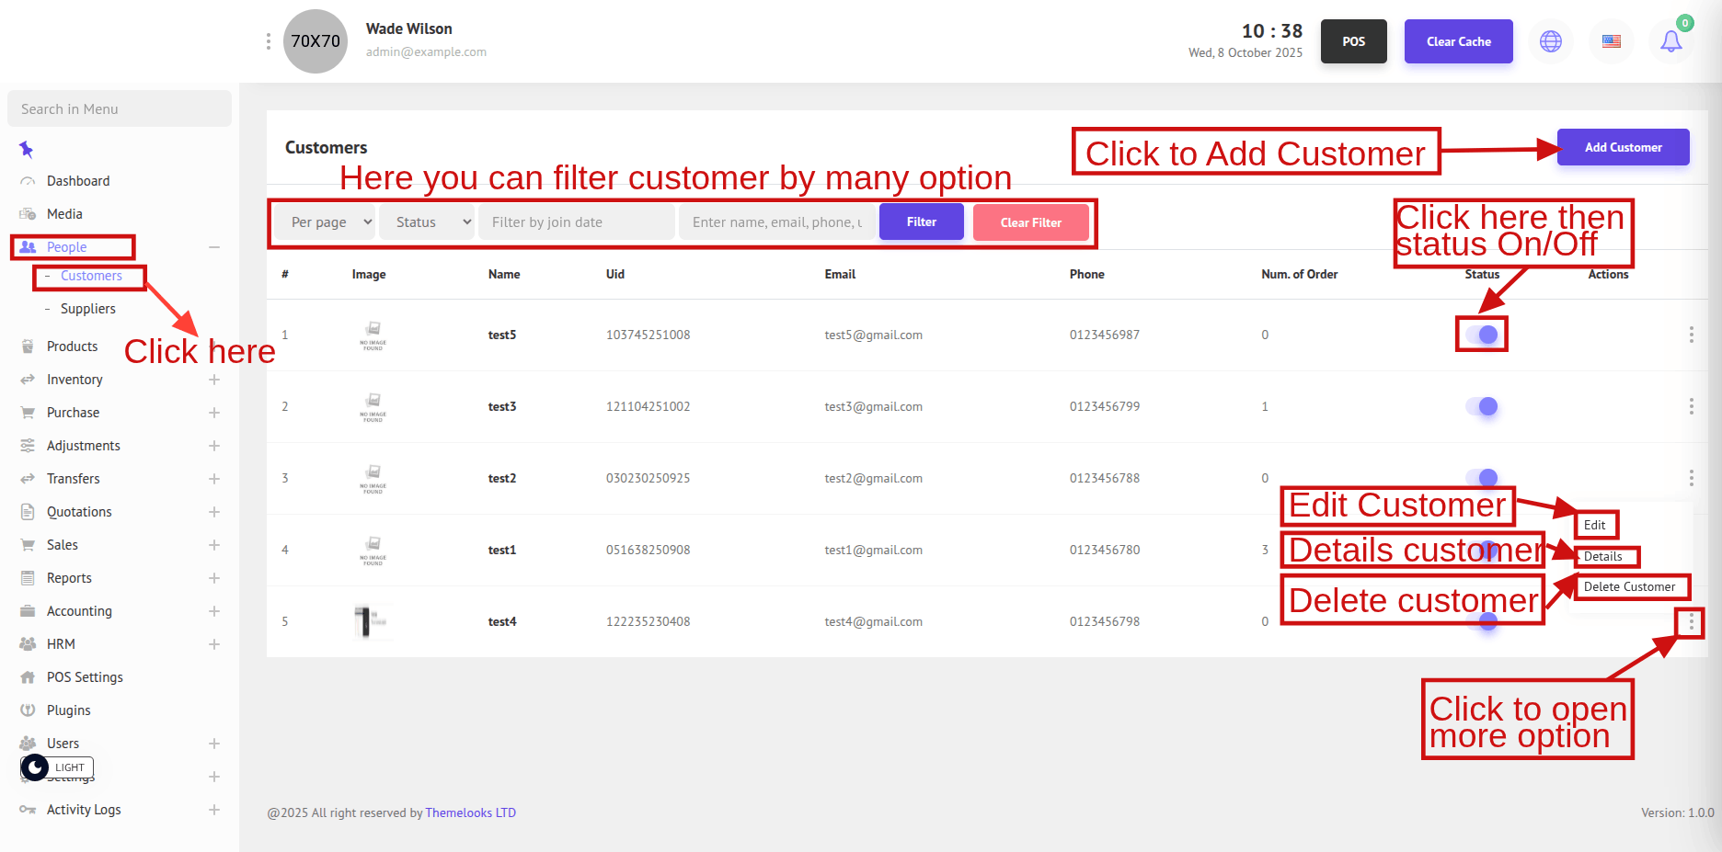The image size is (1722, 852).
Task: Click the pin icon in sidebar
Action: click(x=26, y=149)
